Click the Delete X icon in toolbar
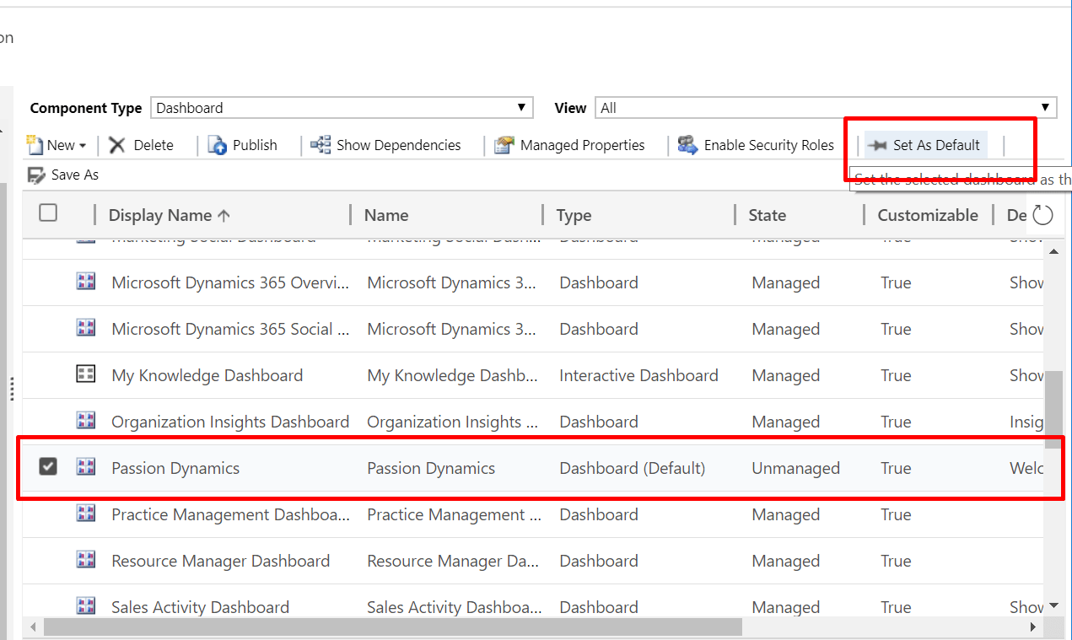Screen dimensions: 1072x640 [x=117, y=145]
